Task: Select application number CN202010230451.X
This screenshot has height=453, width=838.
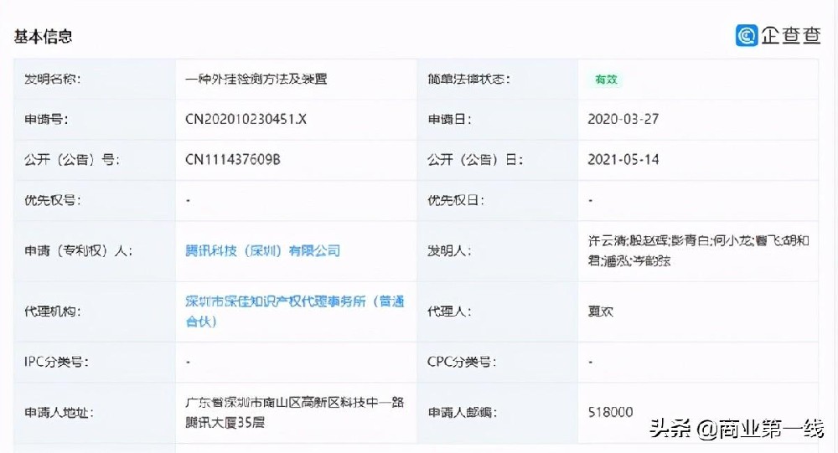Action: (246, 119)
